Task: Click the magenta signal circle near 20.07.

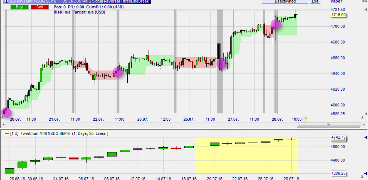Action: click(x=6, y=112)
